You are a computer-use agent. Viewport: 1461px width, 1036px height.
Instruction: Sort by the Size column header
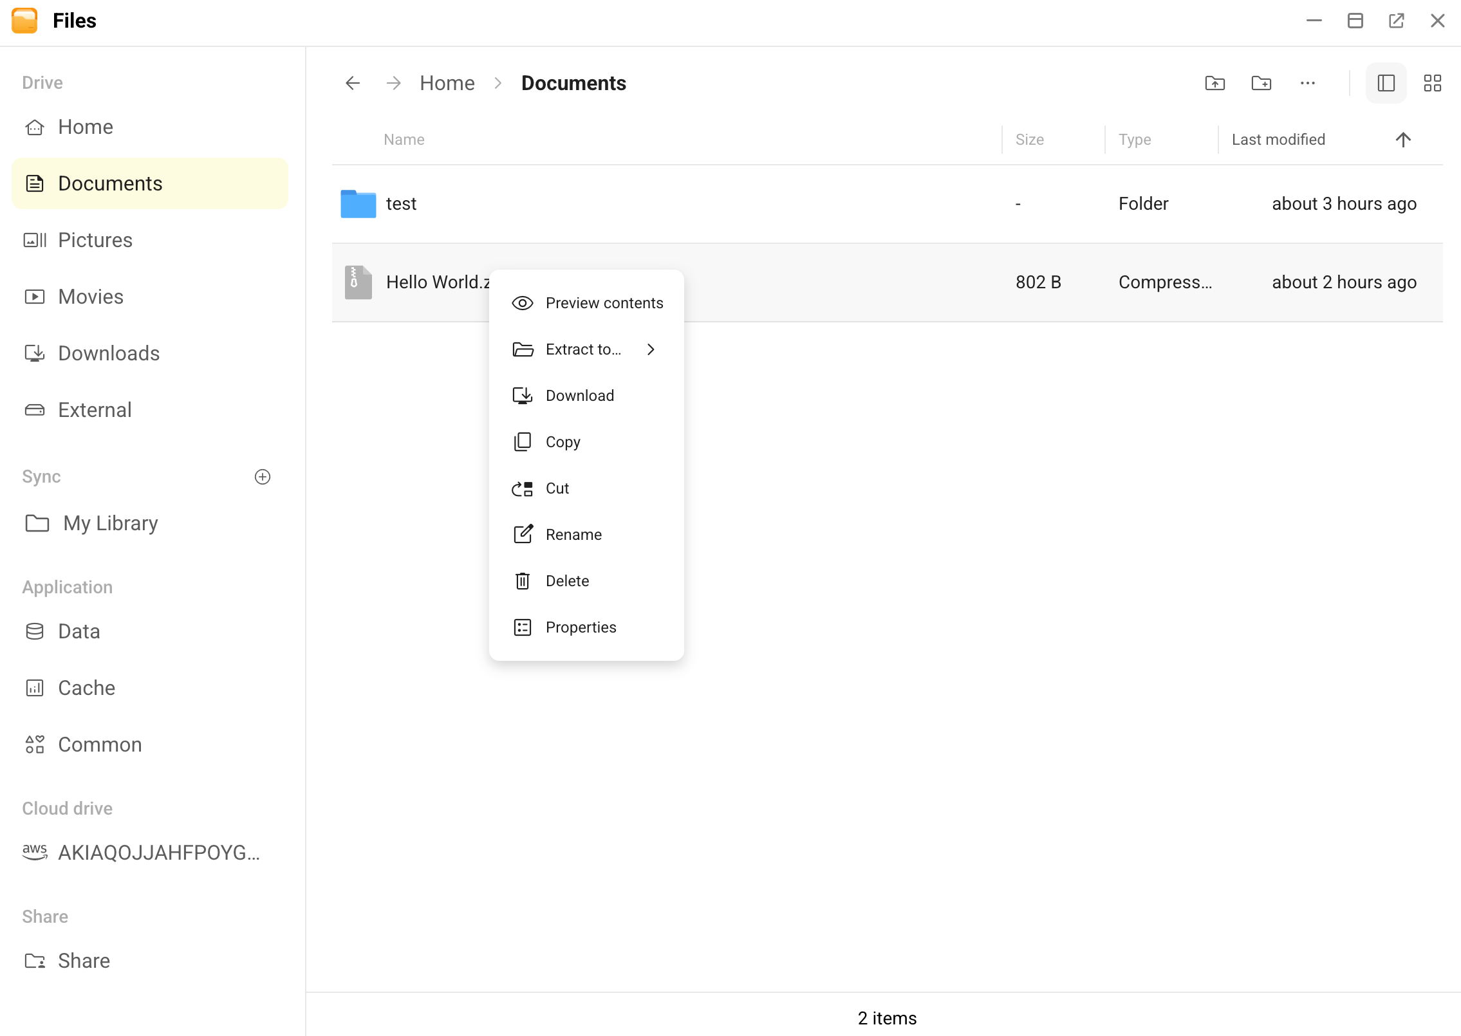pyautogui.click(x=1030, y=140)
